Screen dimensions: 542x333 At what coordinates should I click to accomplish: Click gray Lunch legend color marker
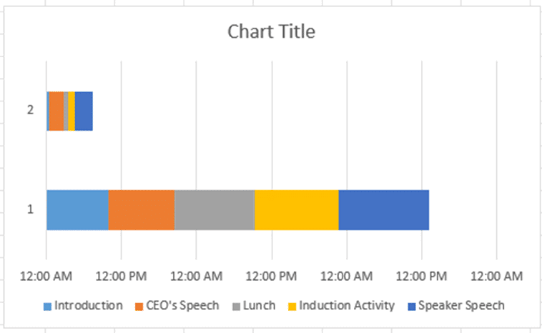pyautogui.click(x=235, y=307)
